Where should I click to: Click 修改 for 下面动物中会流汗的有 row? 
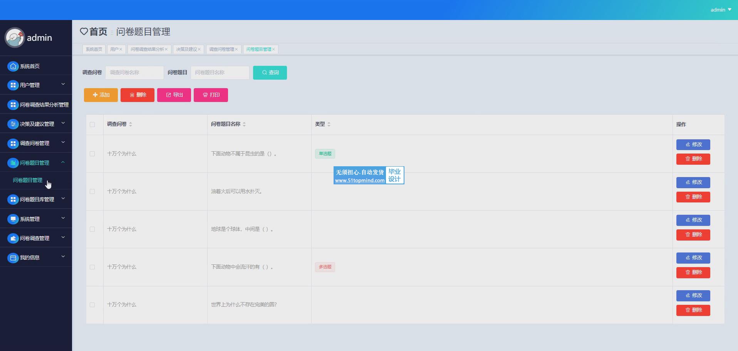[693, 258]
